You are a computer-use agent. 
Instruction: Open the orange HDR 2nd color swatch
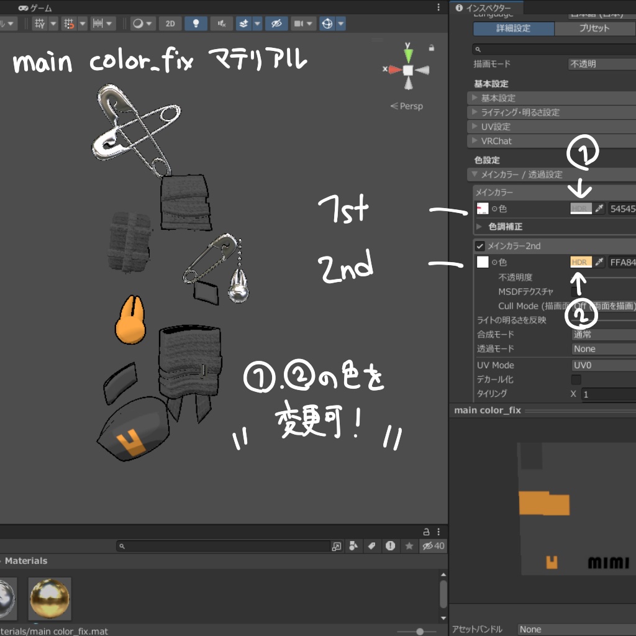pyautogui.click(x=581, y=262)
